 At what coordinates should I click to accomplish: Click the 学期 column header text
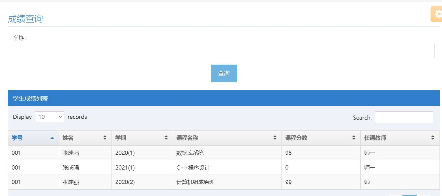click(121, 138)
